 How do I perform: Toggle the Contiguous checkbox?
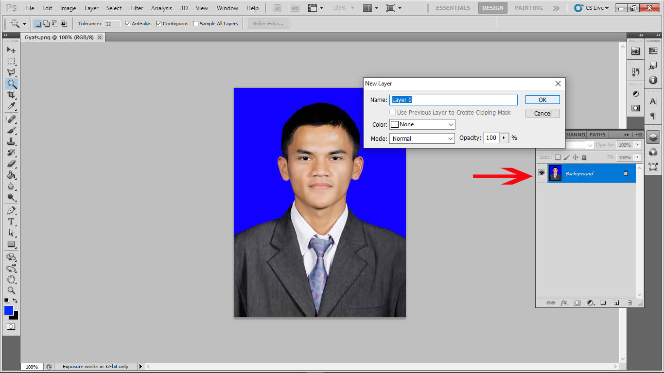[x=159, y=23]
